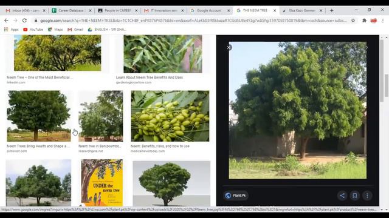Close the image preview panel with X

pos(229,47)
